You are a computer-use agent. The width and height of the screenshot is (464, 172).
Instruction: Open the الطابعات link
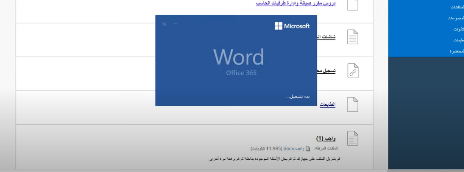tap(328, 105)
